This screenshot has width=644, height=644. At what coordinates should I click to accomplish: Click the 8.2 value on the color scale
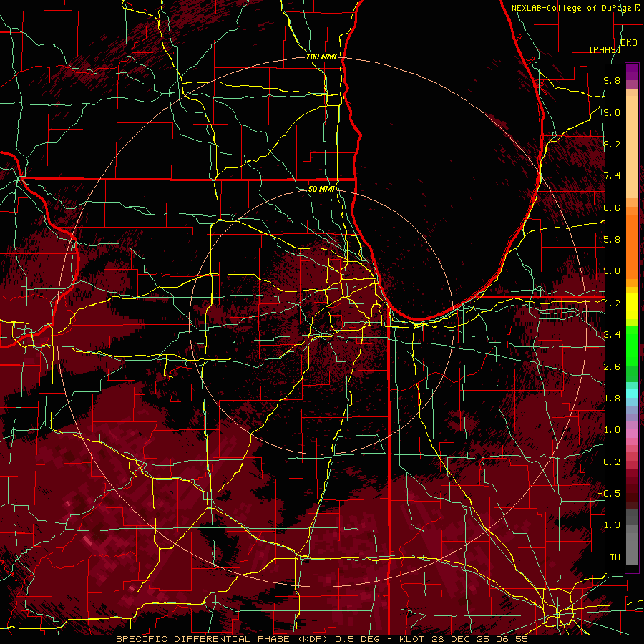pyautogui.click(x=612, y=144)
